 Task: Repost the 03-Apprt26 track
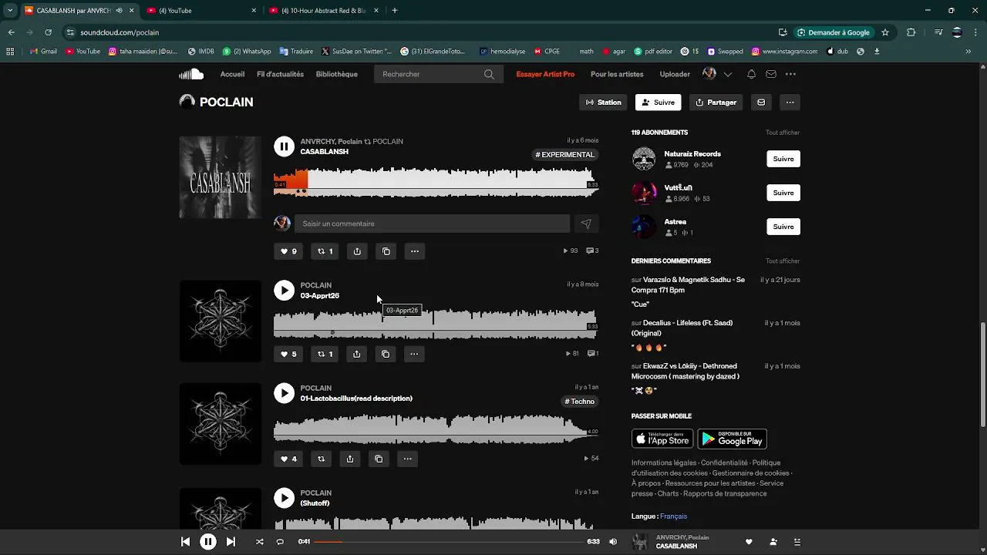point(325,354)
